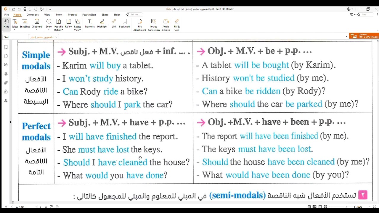Screen dimensions: 379x213
Task: Click Convert PDF 2 JPG Images banner
Action: pos(364,36)
